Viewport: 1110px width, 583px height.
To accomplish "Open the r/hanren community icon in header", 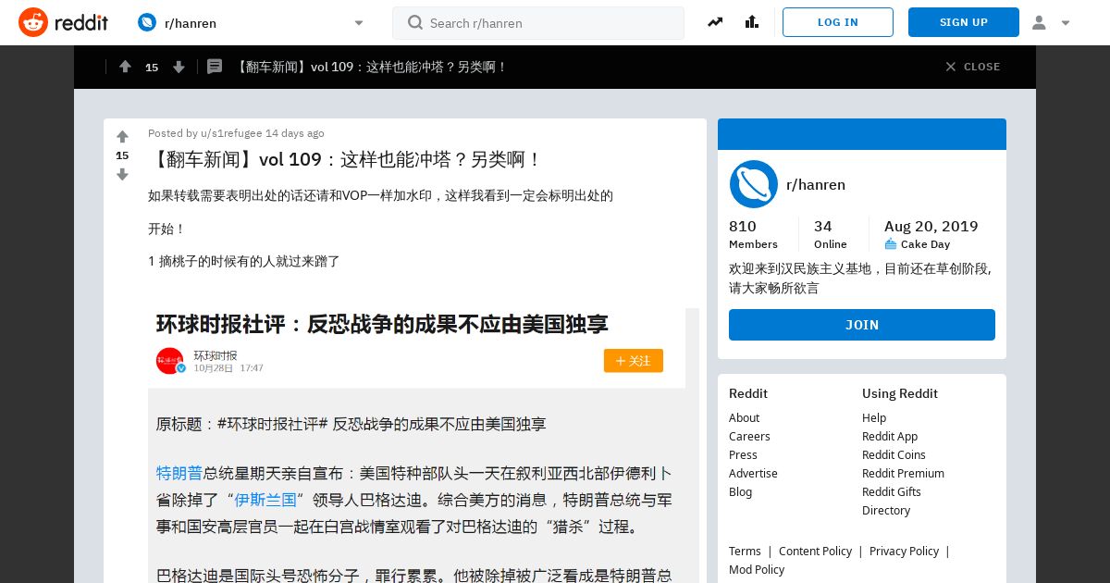I will pos(146,22).
